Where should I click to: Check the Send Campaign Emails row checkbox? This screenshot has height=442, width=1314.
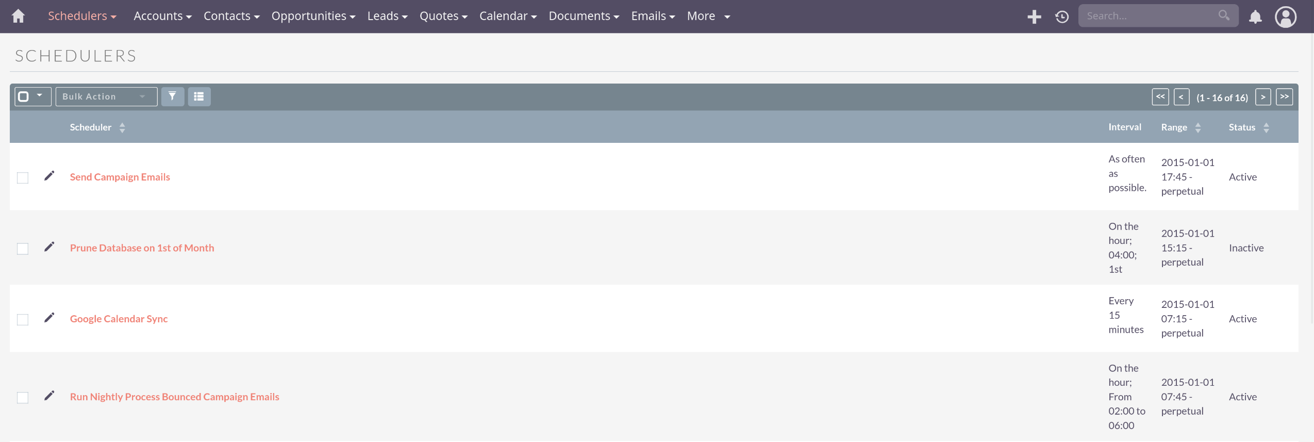coord(23,177)
